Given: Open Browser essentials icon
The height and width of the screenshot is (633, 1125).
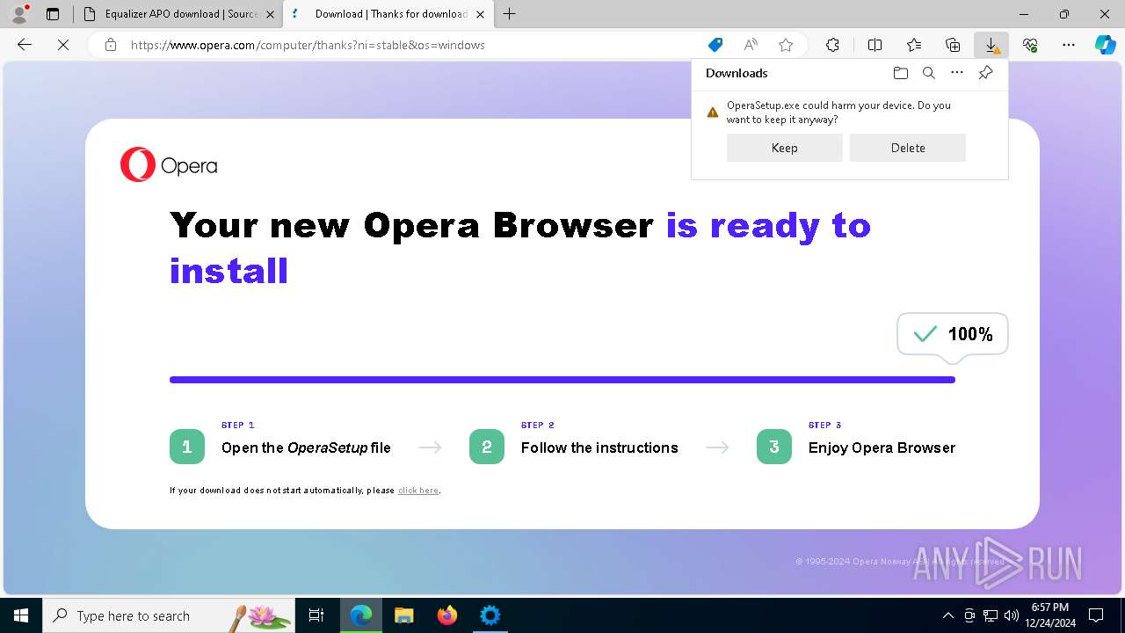Looking at the screenshot, I should pyautogui.click(x=1030, y=45).
